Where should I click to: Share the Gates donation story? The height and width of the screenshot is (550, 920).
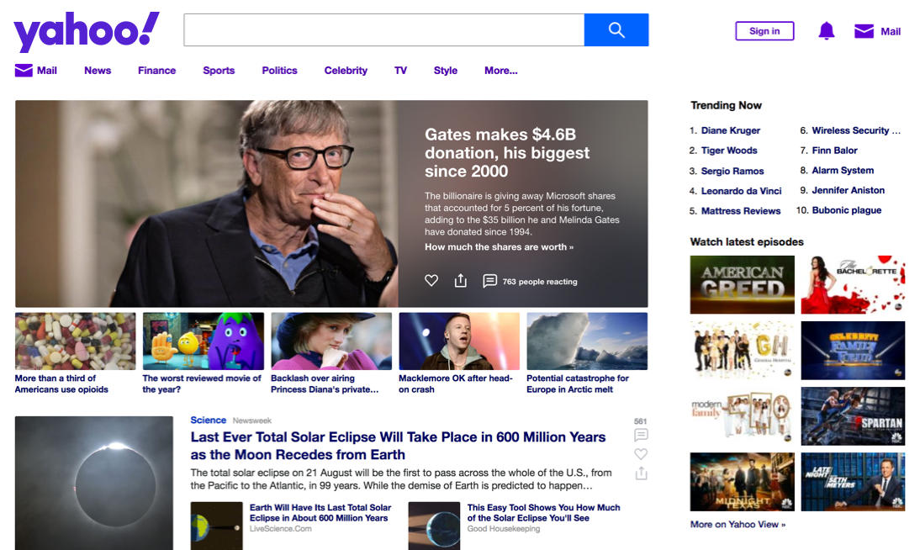pyautogui.click(x=461, y=281)
